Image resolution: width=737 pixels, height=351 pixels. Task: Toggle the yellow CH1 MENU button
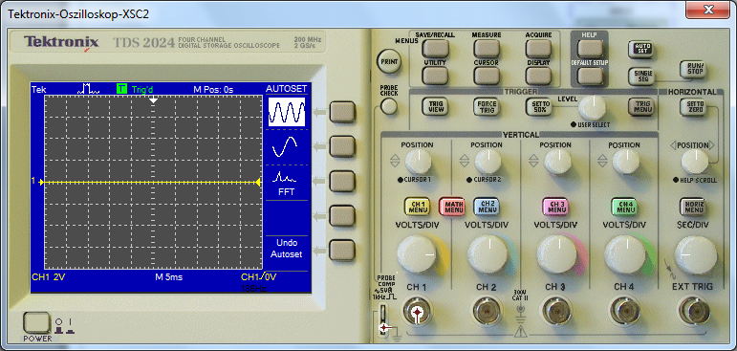(418, 207)
